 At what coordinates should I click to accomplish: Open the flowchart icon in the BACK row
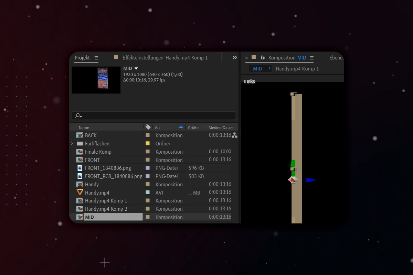click(x=234, y=135)
